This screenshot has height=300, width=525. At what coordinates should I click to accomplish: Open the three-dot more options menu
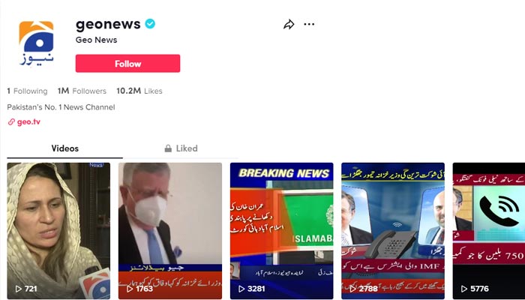309,24
